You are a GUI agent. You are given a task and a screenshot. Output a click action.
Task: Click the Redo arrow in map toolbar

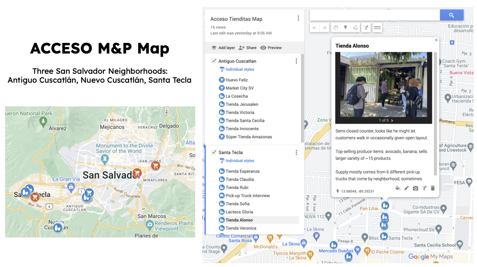pyautogui.click(x=325, y=28)
